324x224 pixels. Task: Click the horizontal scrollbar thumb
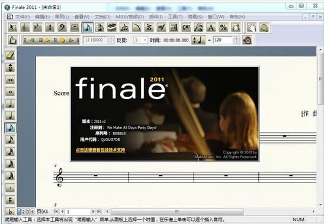[x=177, y=212]
